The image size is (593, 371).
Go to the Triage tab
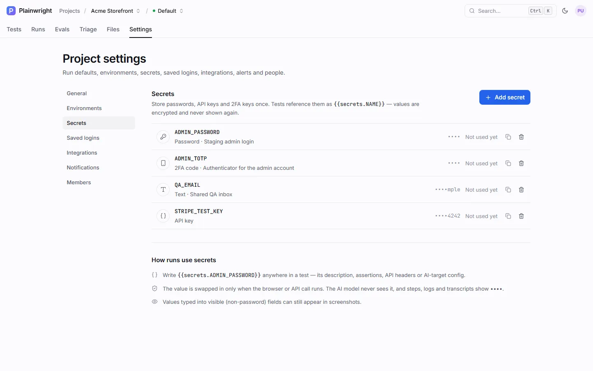pyautogui.click(x=88, y=29)
